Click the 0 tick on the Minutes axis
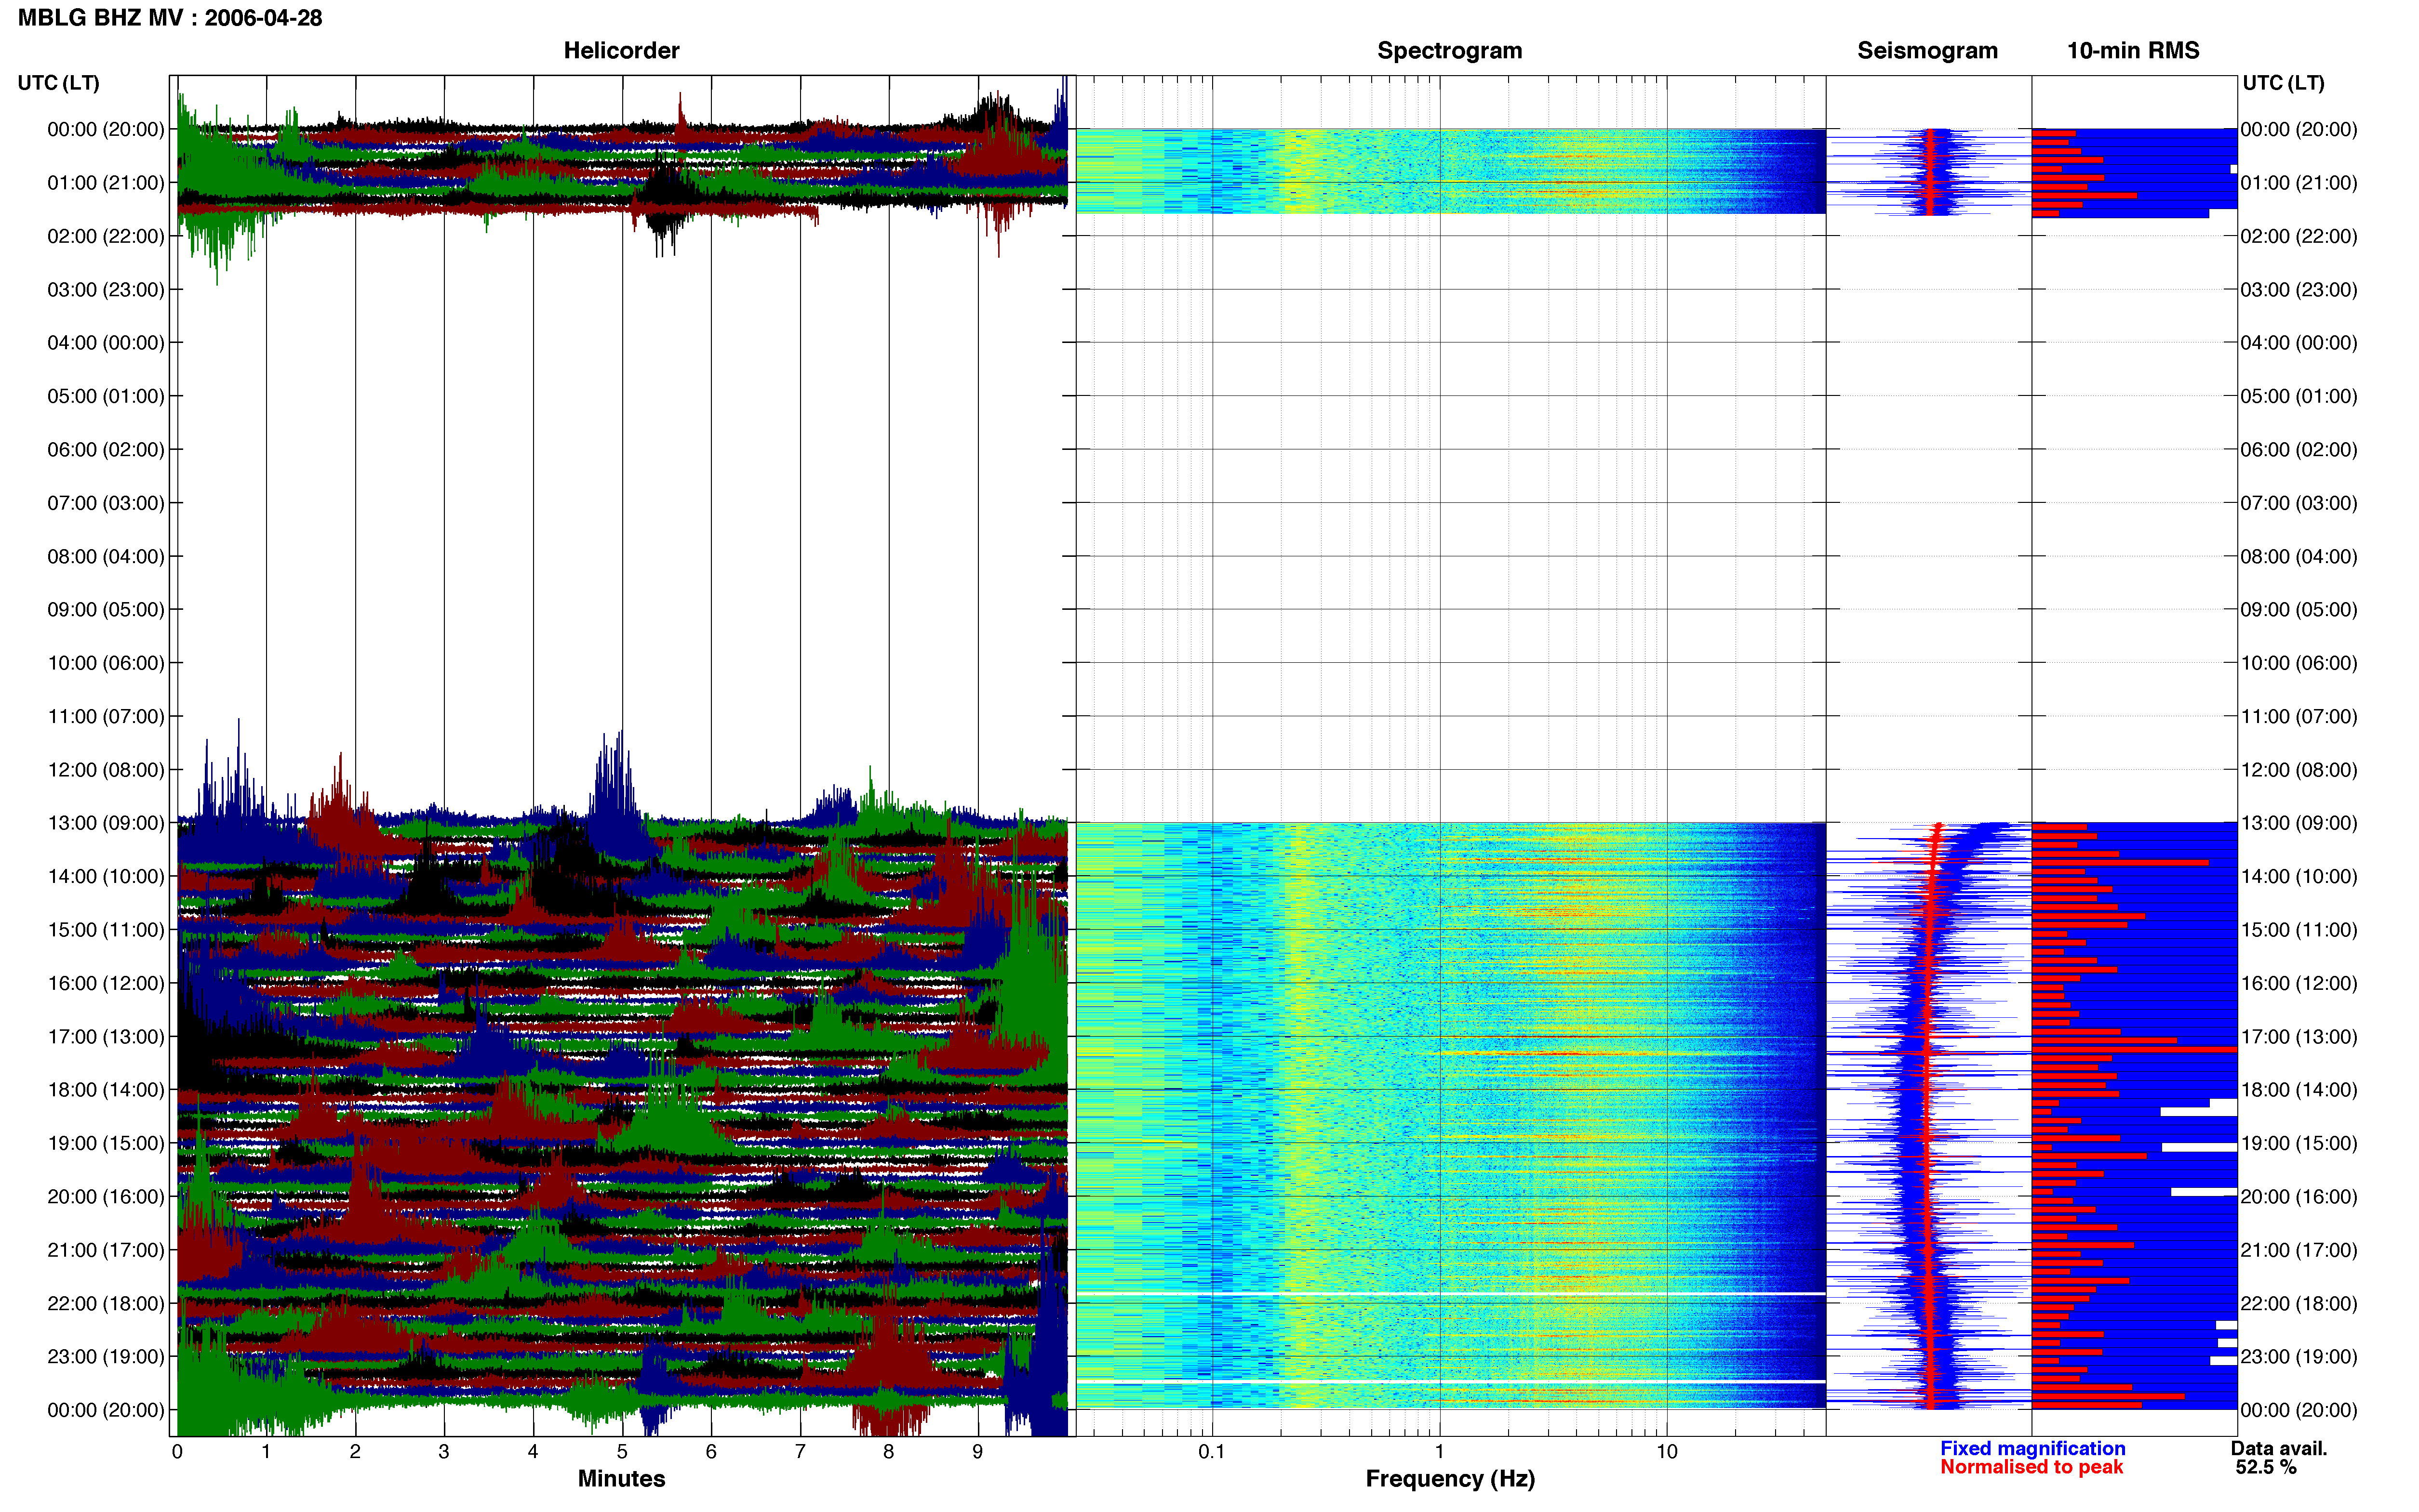This screenshot has width=2419, height=1512. (177, 1452)
